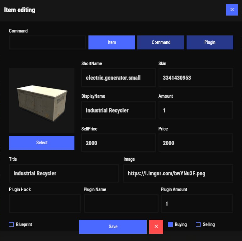
Task: Switch to the Item tab
Action: (x=112, y=42)
